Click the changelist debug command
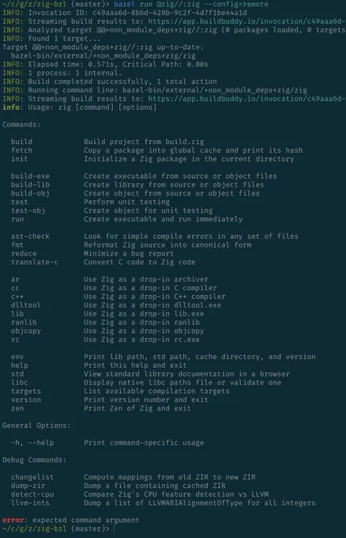 [32, 477]
